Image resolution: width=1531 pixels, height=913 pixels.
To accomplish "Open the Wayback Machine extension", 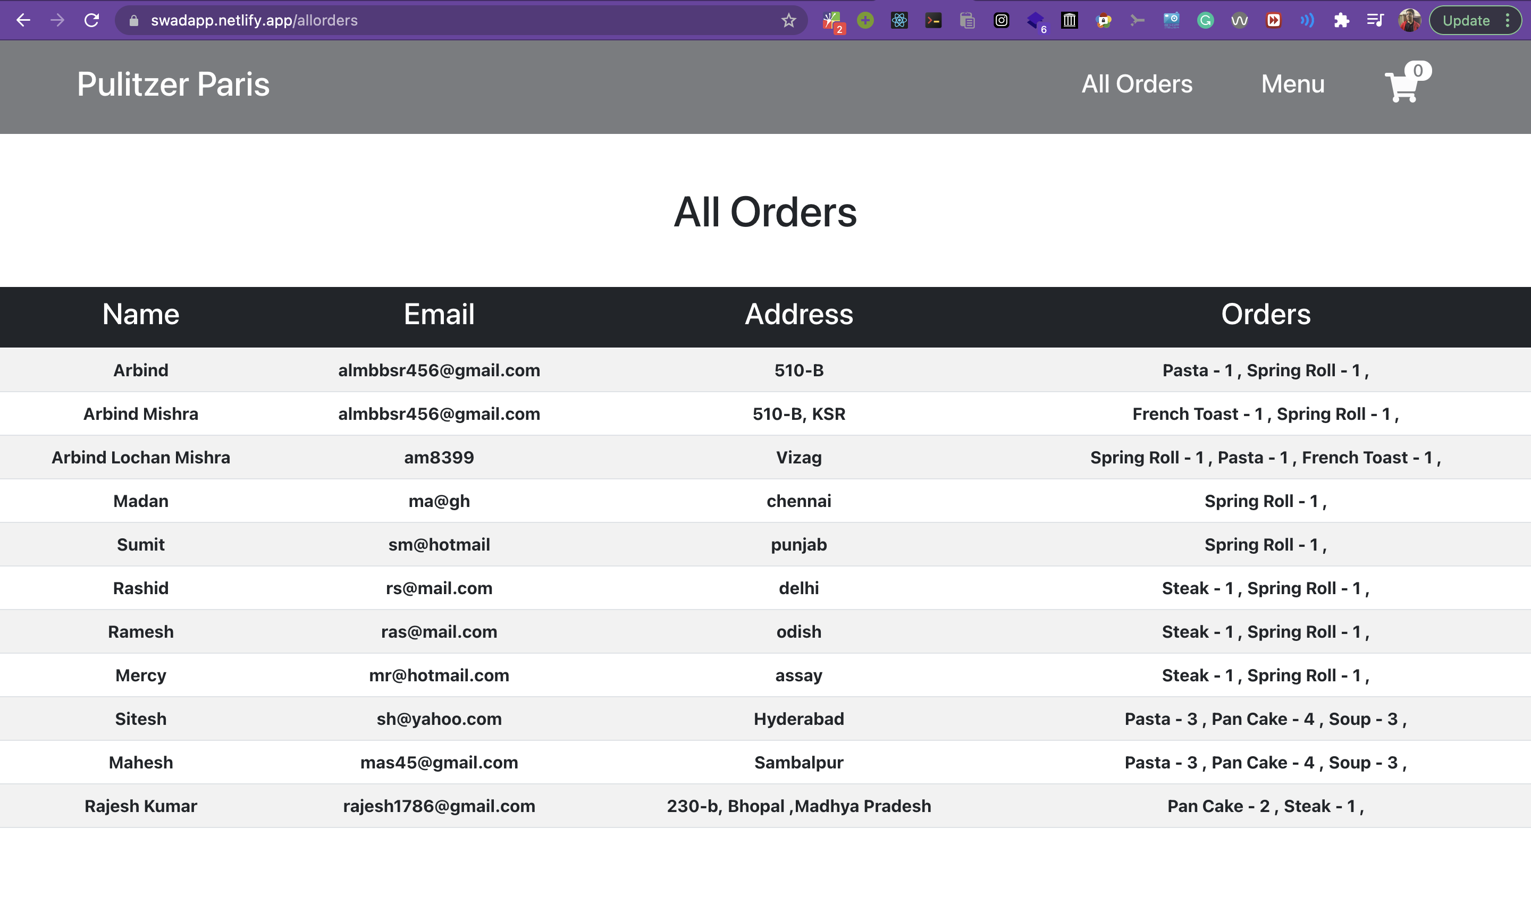I will 1070,20.
